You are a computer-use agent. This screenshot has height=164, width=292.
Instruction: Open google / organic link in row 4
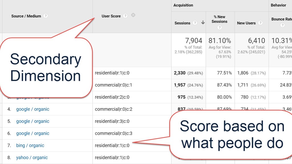(33, 109)
